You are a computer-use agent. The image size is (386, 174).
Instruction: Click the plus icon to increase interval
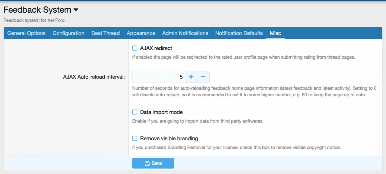(191, 77)
